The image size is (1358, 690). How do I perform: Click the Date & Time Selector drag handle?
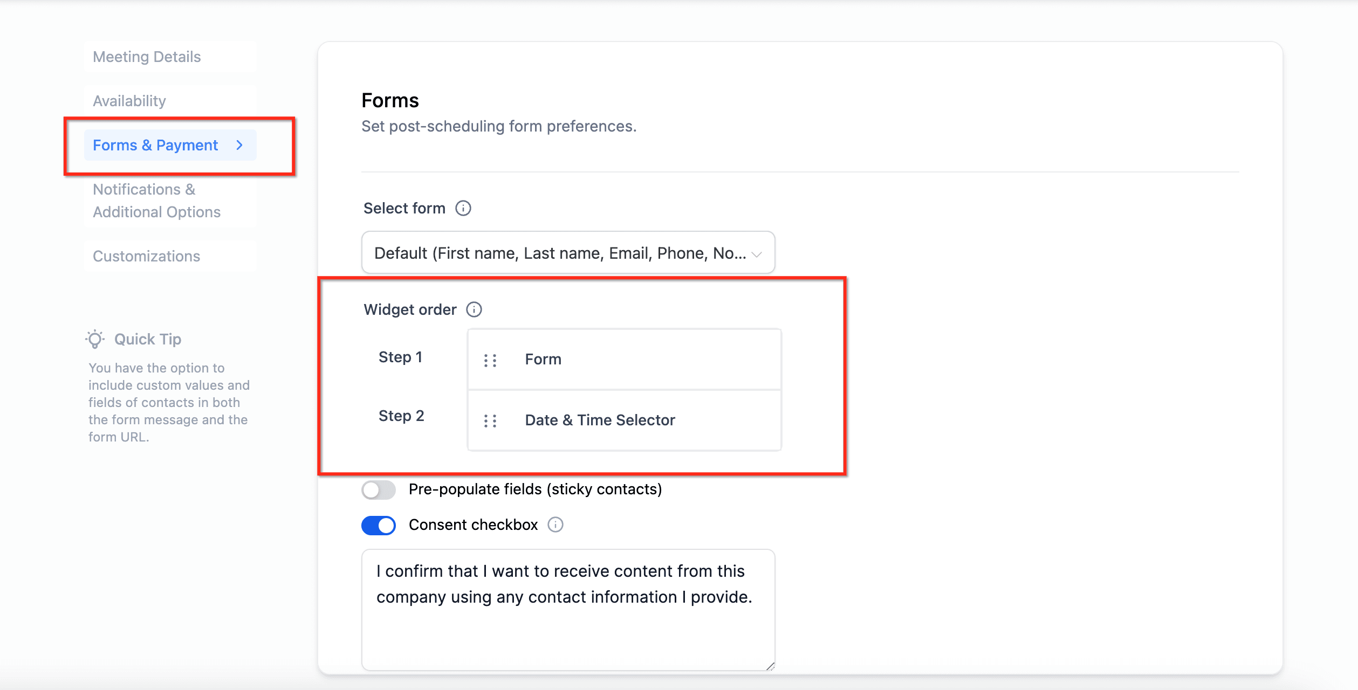(x=490, y=420)
